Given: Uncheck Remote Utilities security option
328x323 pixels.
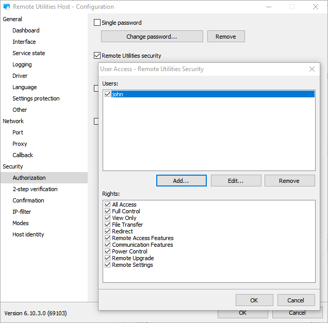Looking at the screenshot, I should [97, 55].
